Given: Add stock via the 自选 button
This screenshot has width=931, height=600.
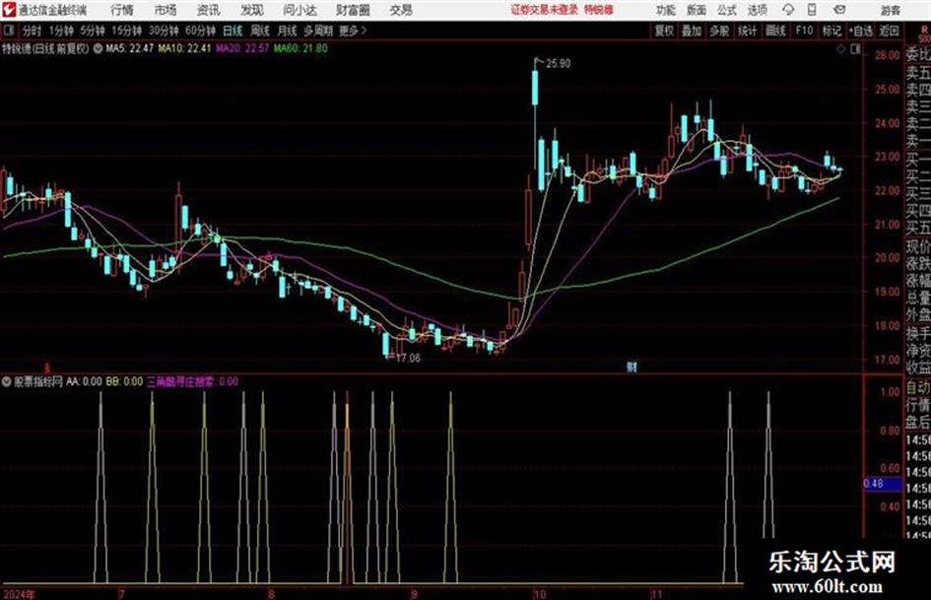Looking at the screenshot, I should (x=861, y=31).
